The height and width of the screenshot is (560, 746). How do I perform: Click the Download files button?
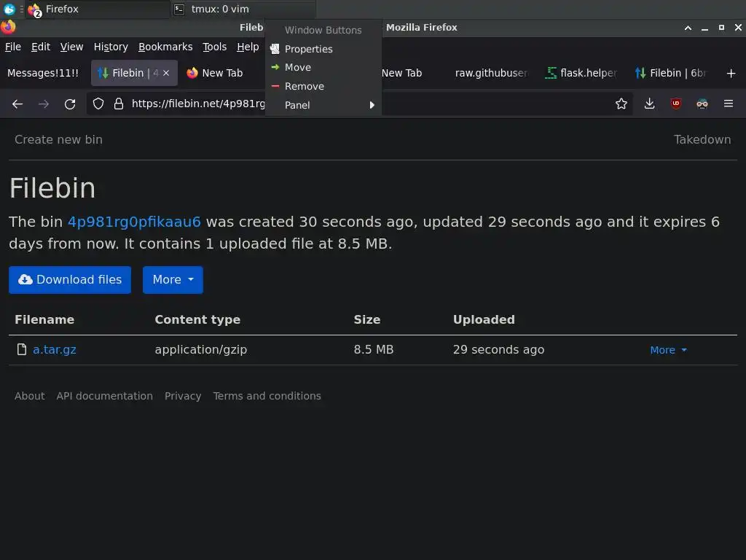click(70, 280)
